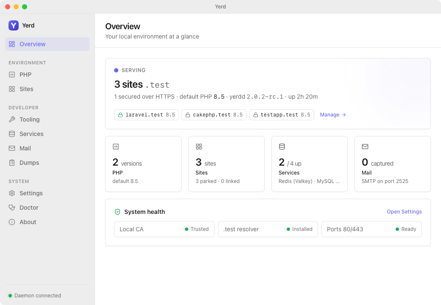This screenshot has height=305, width=441.
Task: Go to the PHP section
Action: point(47,75)
